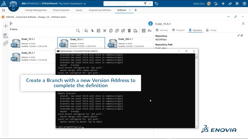Add a new dashboard tab with plus
This screenshot has width=248, height=139.
click(136, 10)
